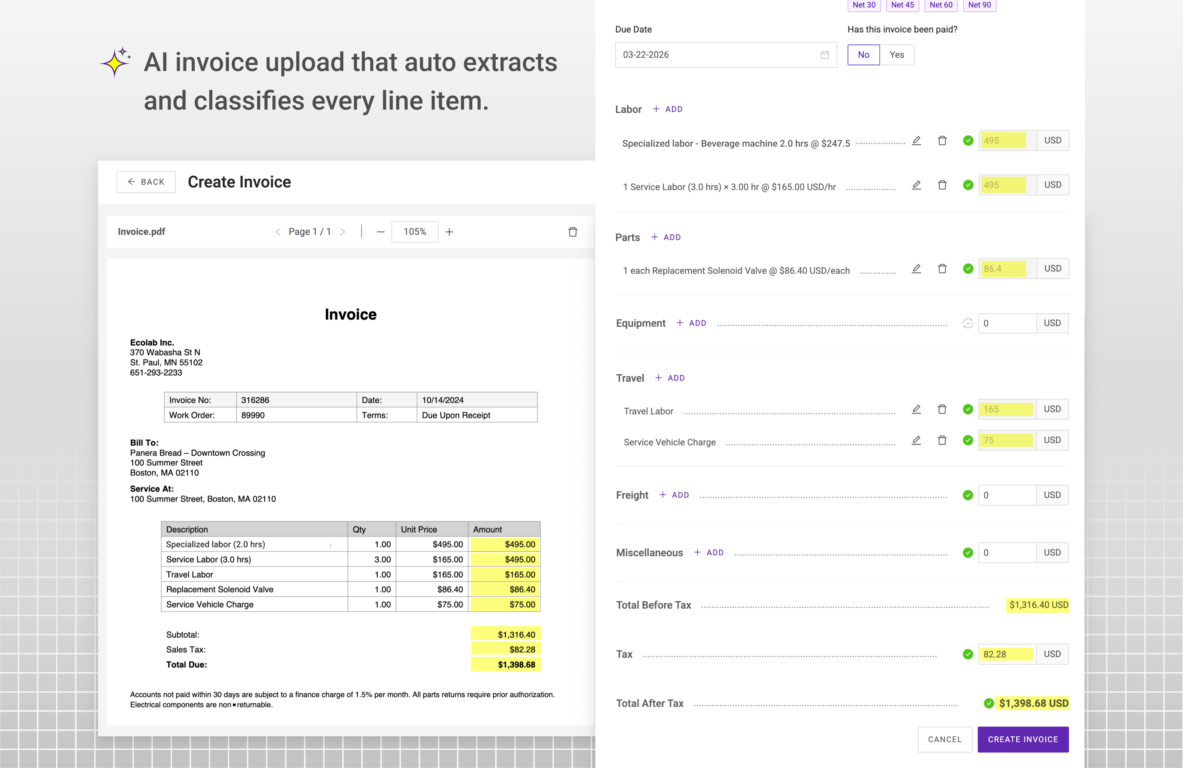This screenshot has height=768, width=1183.
Task: Go to next PDF page chevron
Action: point(343,232)
